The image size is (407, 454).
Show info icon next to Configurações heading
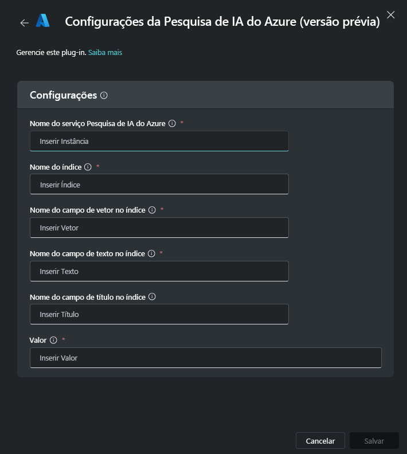pyautogui.click(x=104, y=95)
